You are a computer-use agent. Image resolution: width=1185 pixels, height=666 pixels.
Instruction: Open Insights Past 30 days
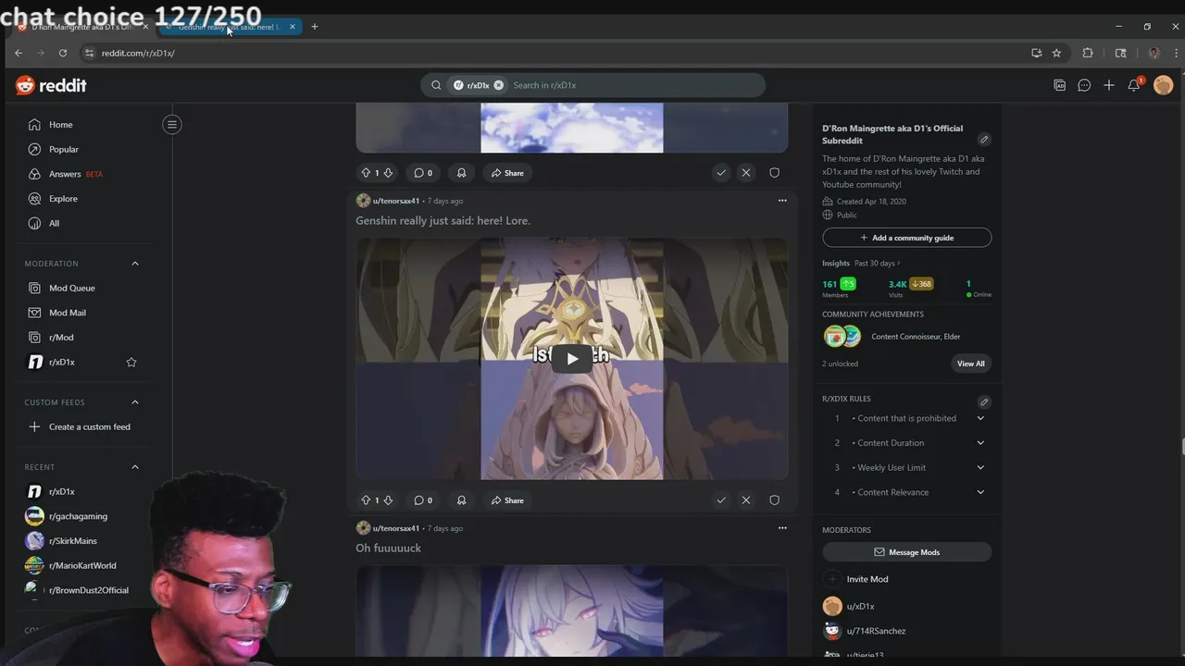click(861, 264)
